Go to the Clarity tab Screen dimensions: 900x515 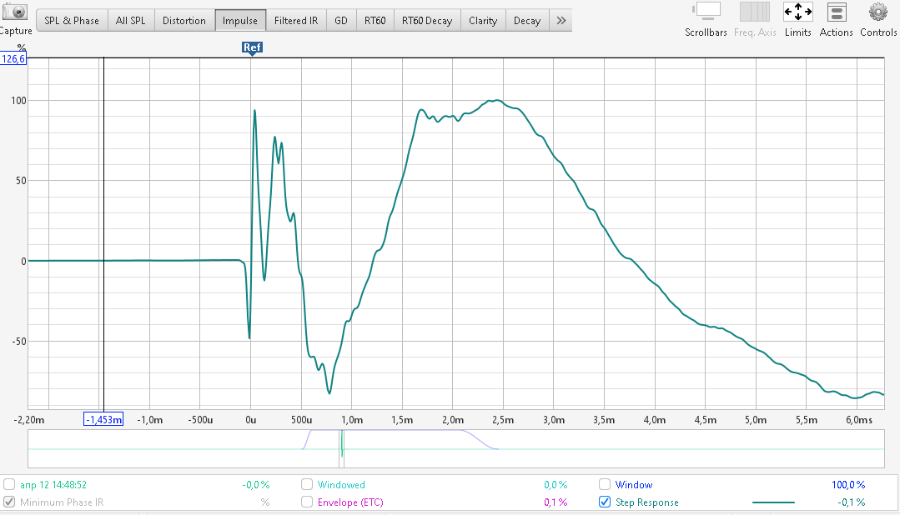coord(482,21)
